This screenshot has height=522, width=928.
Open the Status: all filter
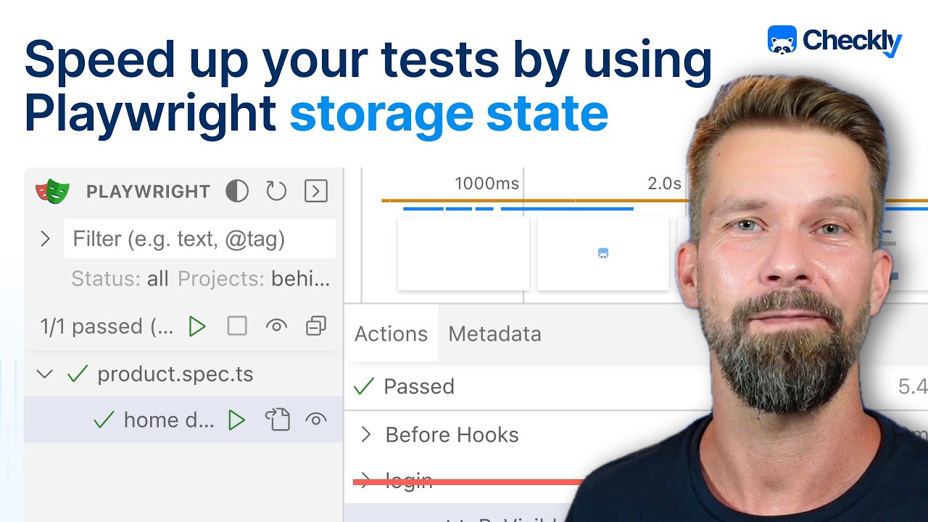120,279
